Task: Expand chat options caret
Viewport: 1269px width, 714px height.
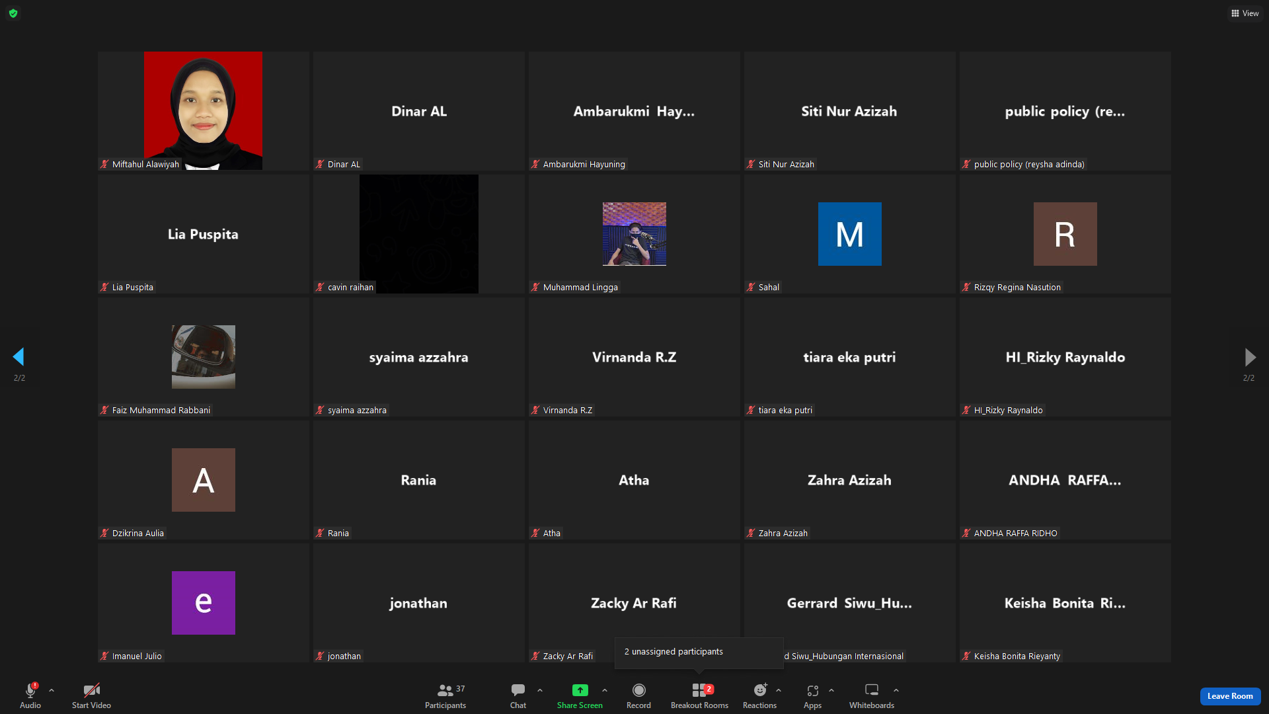Action: (540, 690)
